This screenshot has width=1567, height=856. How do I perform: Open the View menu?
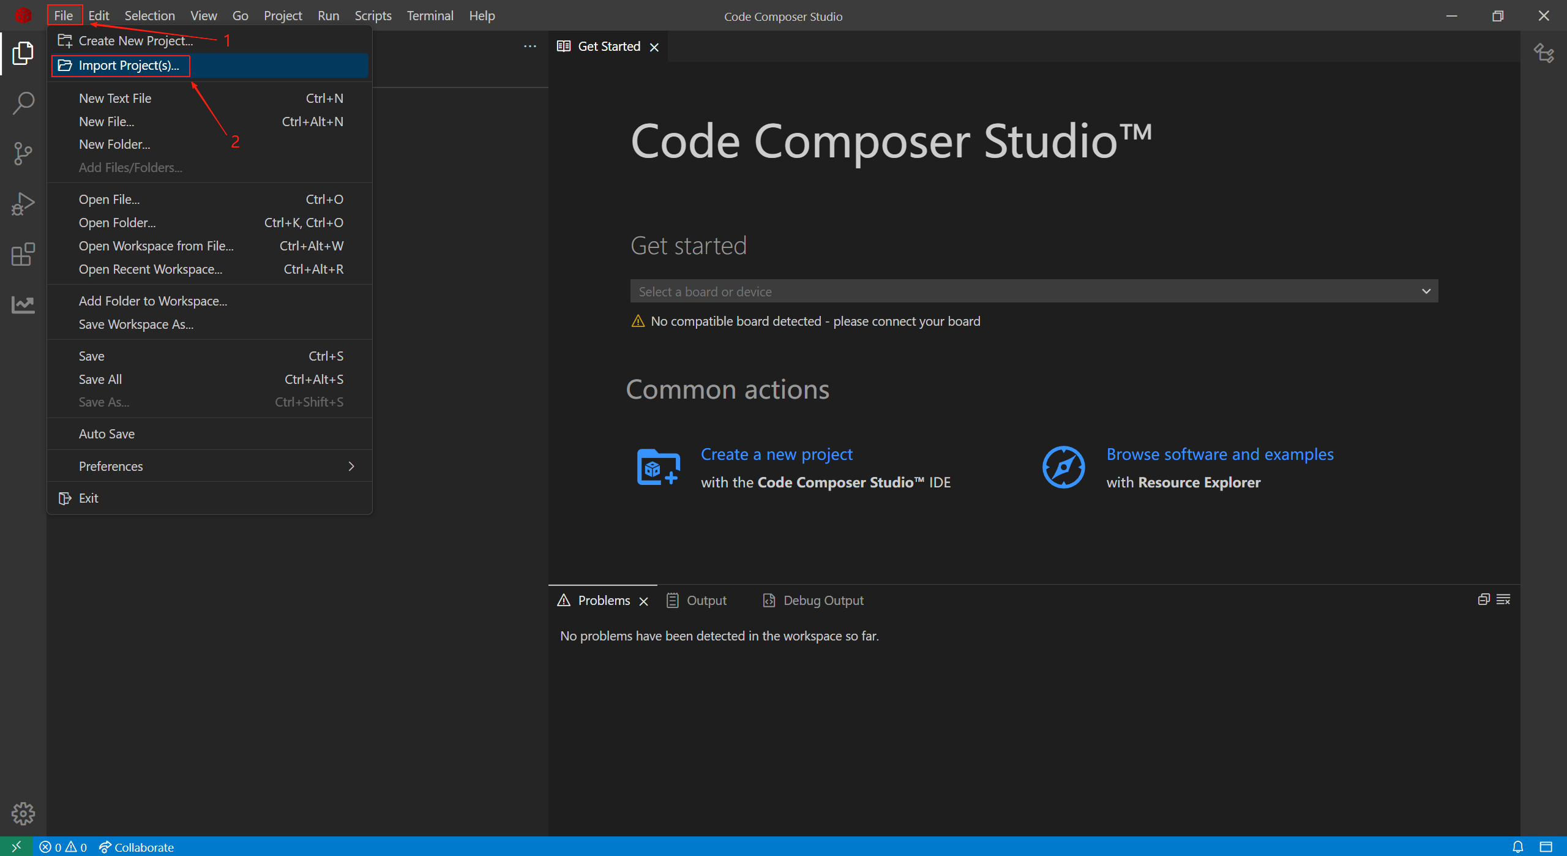coord(204,16)
